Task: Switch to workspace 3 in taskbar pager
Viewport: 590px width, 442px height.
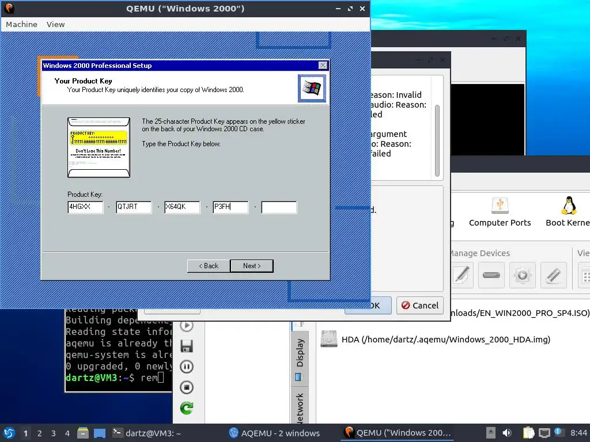Action: (x=54, y=433)
